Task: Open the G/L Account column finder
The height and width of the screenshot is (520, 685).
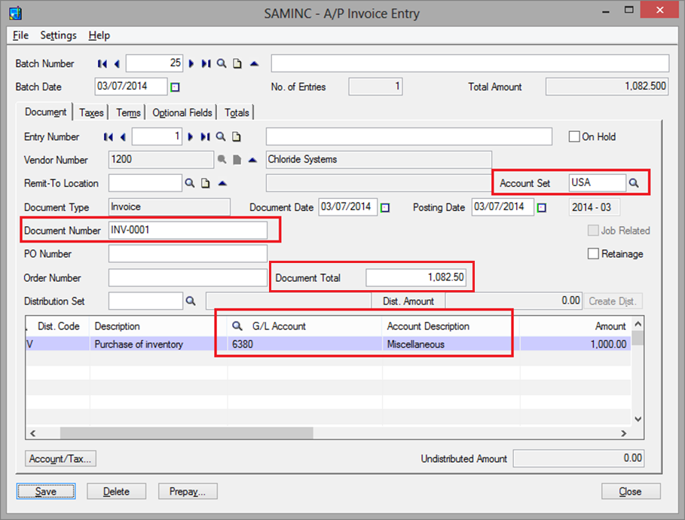Action: click(237, 326)
